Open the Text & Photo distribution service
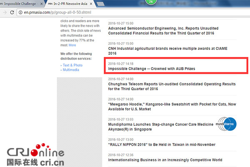 (72, 65)
